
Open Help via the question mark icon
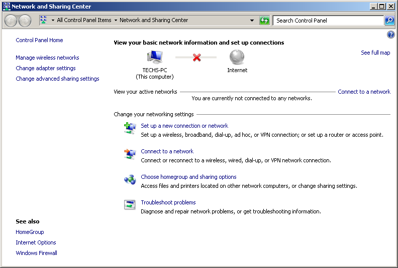tap(390, 35)
